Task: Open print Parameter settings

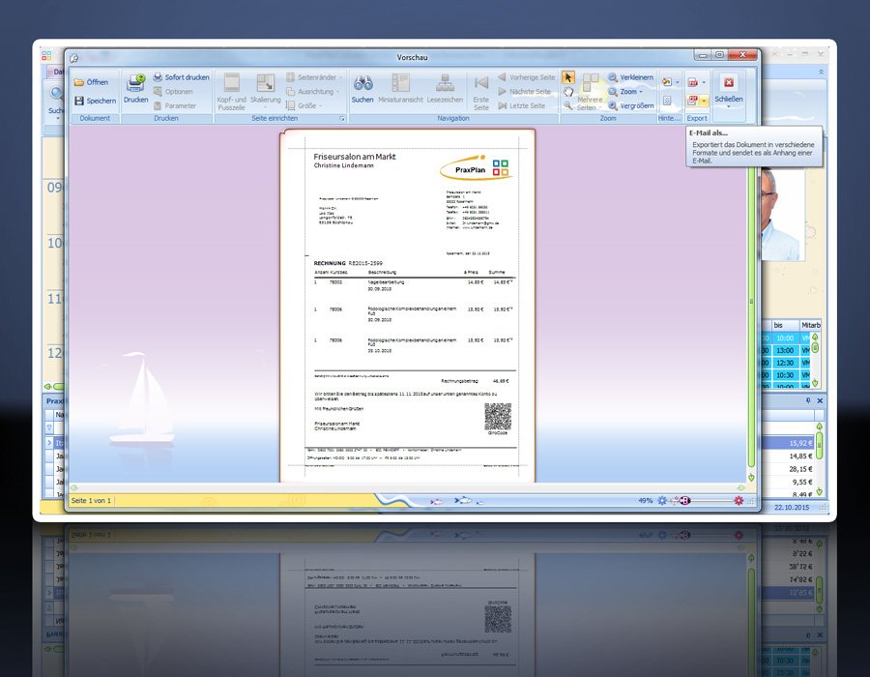Action: pos(174,105)
